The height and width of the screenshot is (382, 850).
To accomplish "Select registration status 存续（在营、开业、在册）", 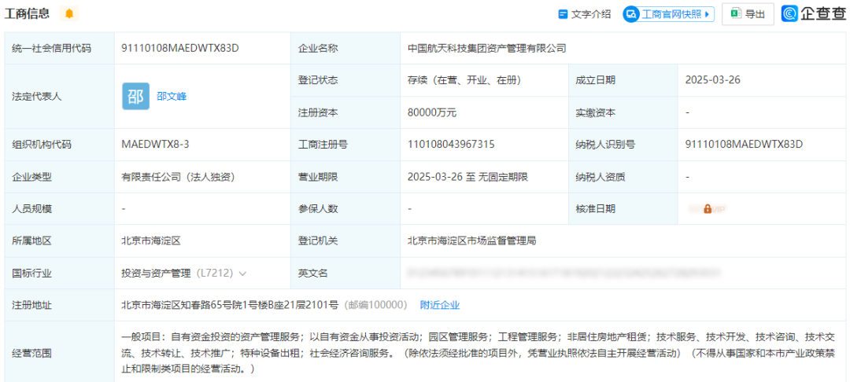I will coord(464,80).
